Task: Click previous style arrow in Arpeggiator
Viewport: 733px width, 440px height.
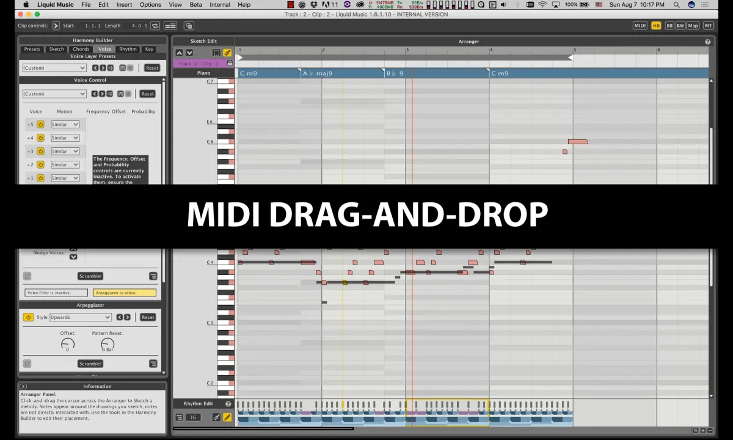Action: point(120,317)
